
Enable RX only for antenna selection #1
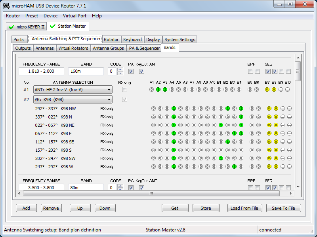point(125,90)
